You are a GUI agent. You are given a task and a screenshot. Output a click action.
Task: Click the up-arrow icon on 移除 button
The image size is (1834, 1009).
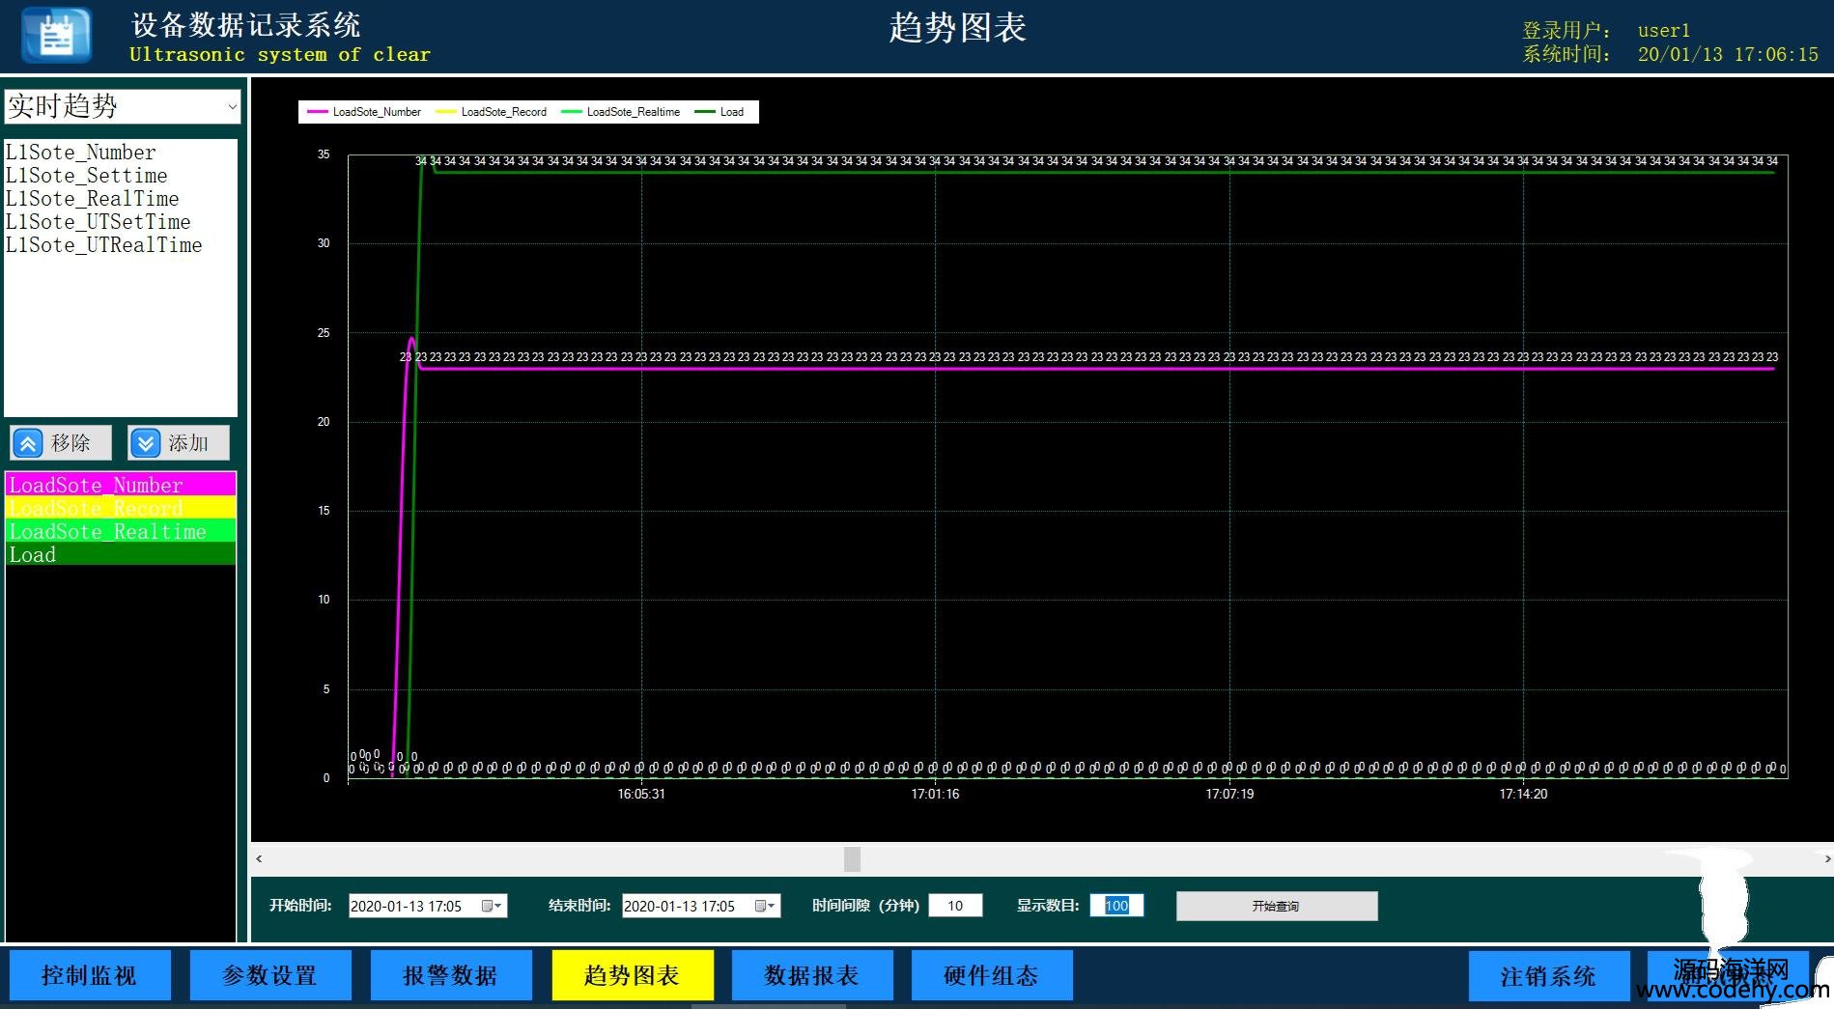[x=28, y=443]
